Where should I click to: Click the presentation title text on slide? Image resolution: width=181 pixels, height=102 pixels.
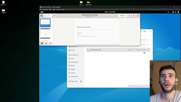pos(84,27)
